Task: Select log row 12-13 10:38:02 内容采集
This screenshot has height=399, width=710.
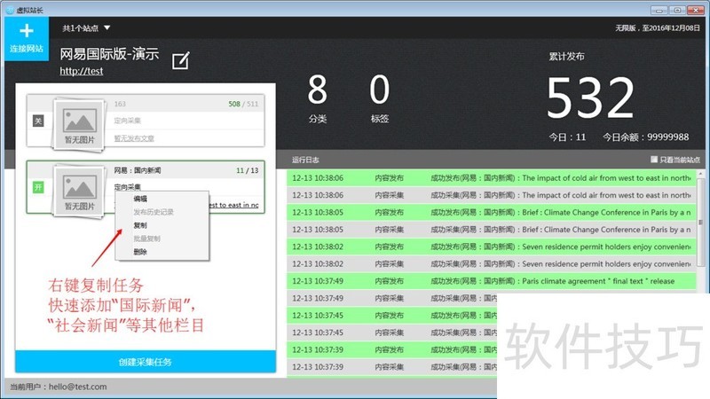Action: (x=492, y=264)
